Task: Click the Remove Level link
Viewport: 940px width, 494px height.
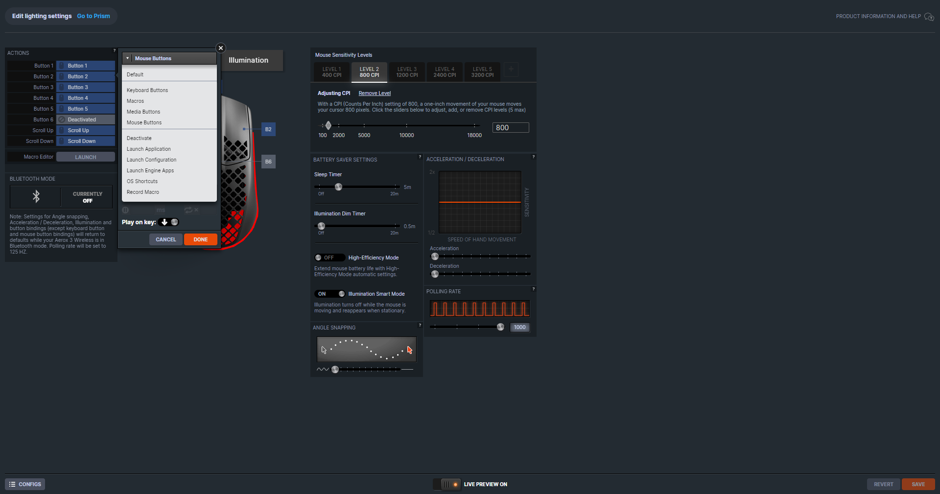Action: pyautogui.click(x=375, y=93)
